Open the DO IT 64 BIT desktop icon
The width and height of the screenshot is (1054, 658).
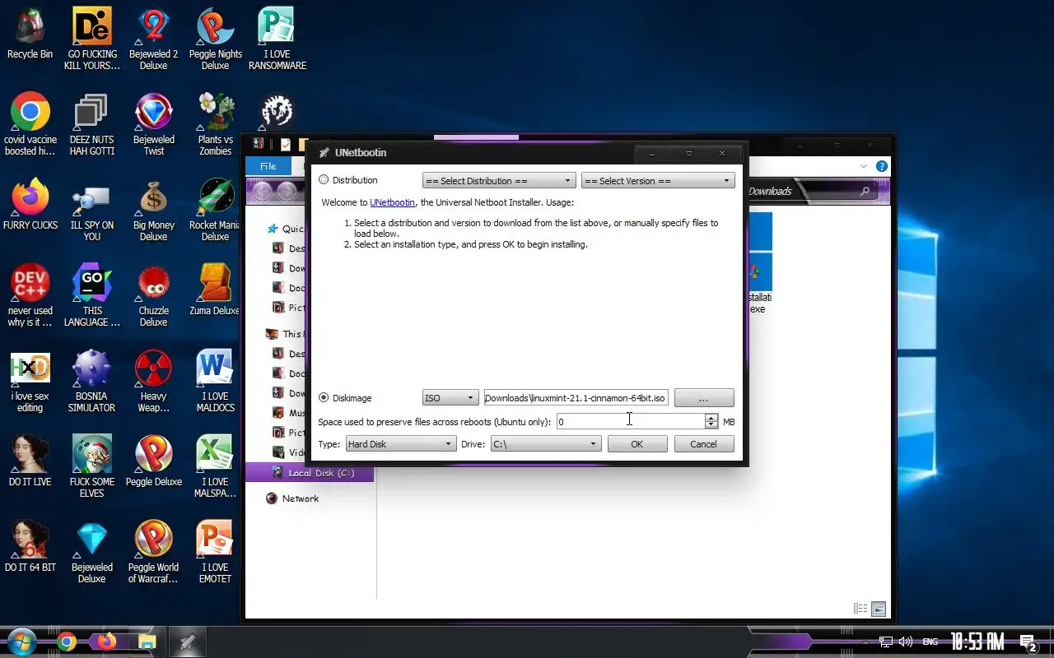(x=30, y=546)
